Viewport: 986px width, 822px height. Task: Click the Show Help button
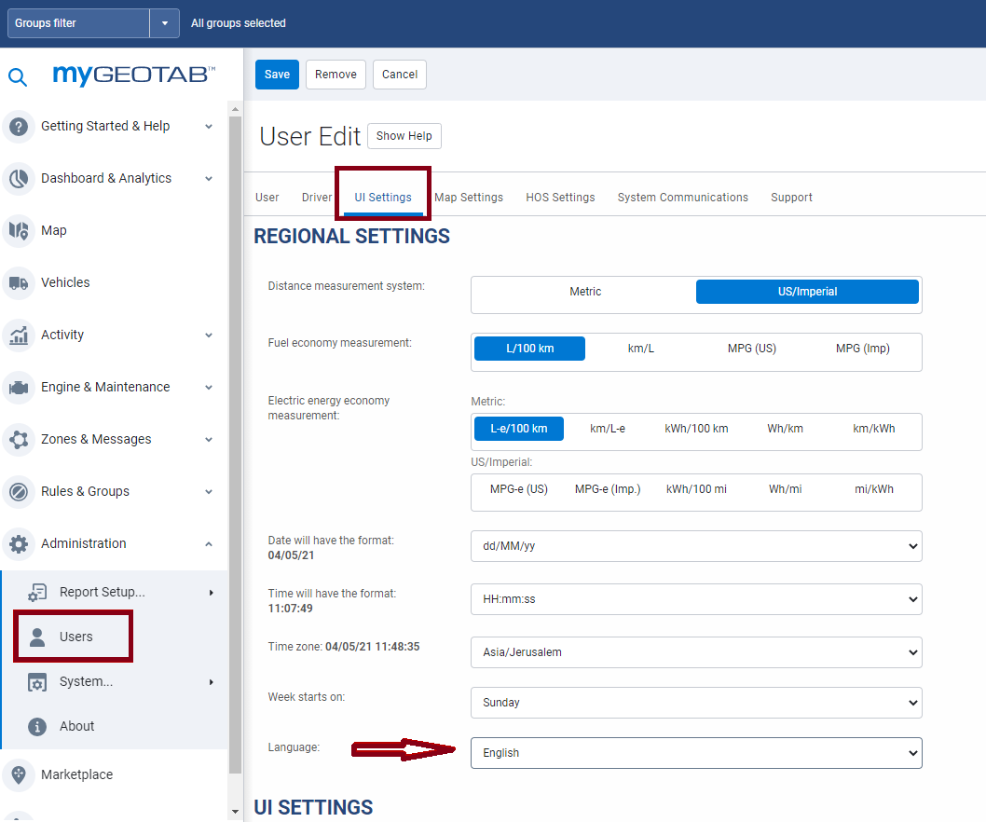click(x=404, y=136)
